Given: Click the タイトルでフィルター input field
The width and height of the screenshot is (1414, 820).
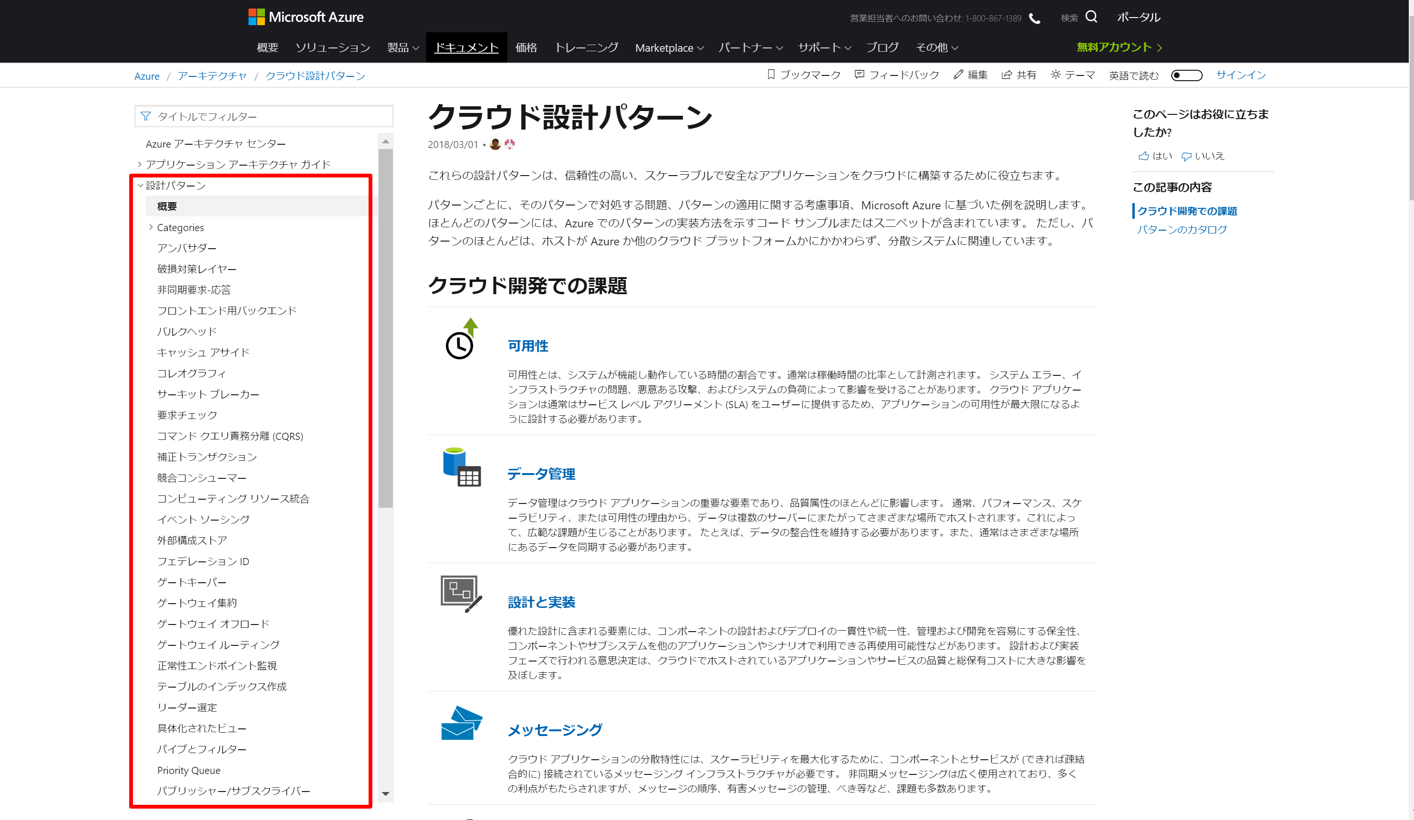Looking at the screenshot, I should pyautogui.click(x=264, y=116).
